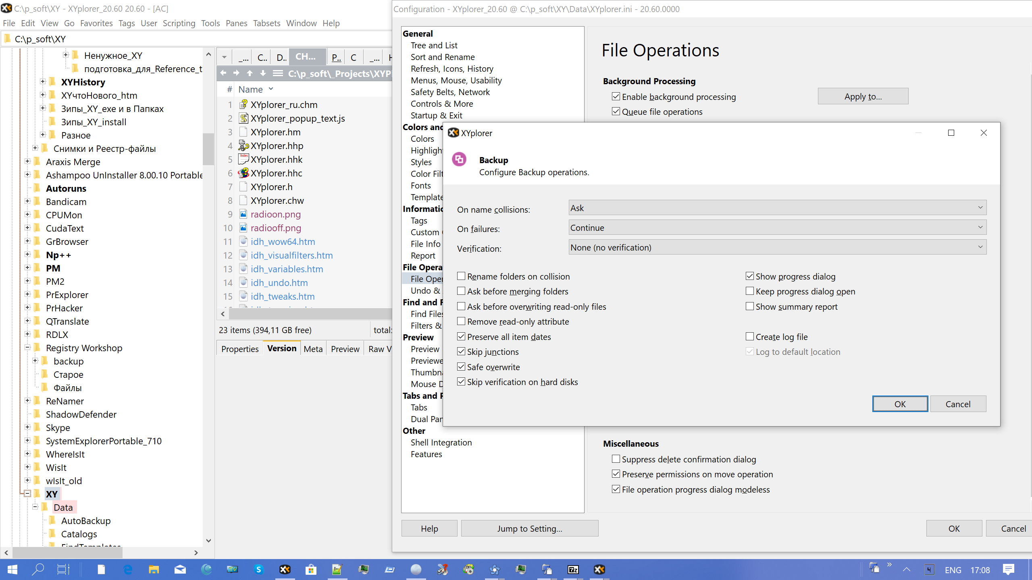
Task: Enable Create log file
Action: (x=750, y=336)
